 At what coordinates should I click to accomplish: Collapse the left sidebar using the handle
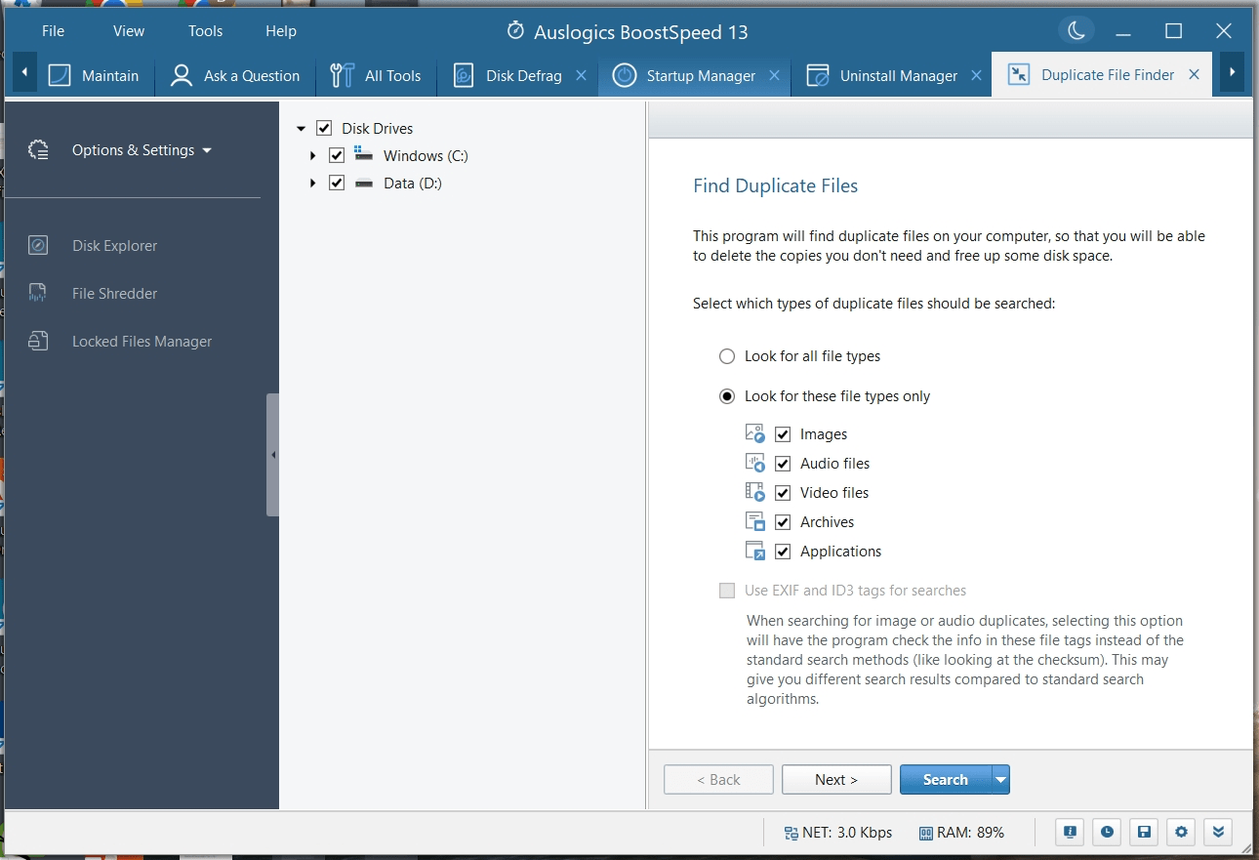[x=273, y=454]
